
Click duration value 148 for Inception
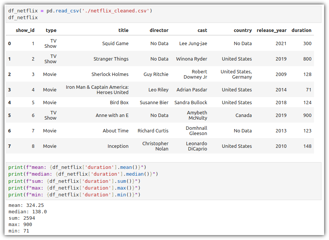(307, 146)
